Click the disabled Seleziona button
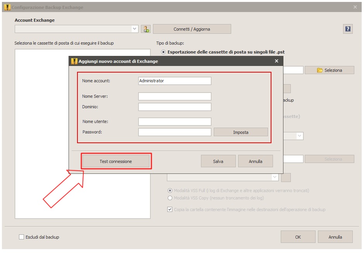 (330, 159)
